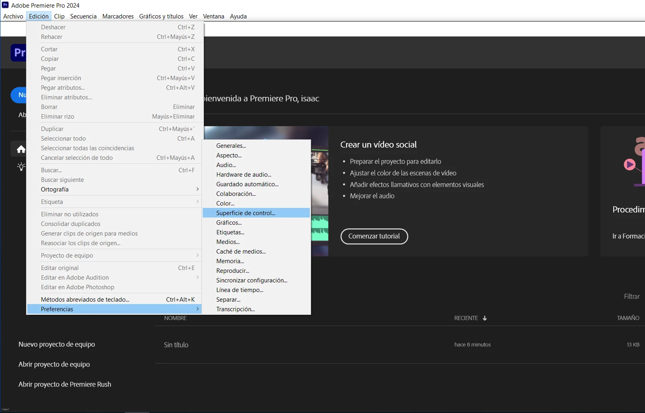The image size is (645, 413).
Task: Sort by the TAMAÑO column header
Action: [628, 318]
